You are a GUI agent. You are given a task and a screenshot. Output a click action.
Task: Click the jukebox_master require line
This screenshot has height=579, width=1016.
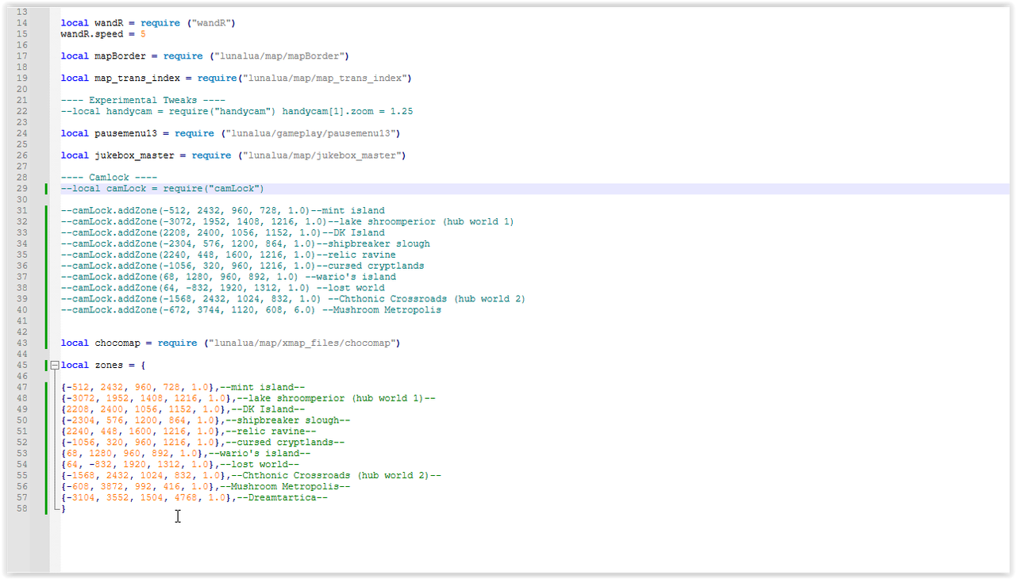point(233,155)
